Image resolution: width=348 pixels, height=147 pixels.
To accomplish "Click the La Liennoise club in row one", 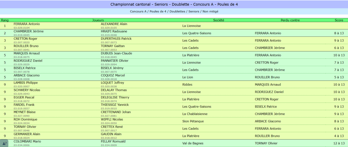I will tap(192, 26).
